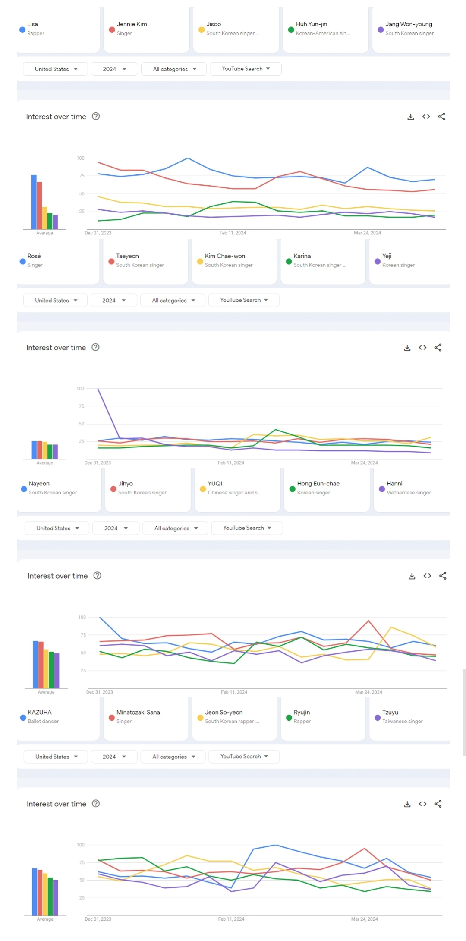Download data for the Lisa and Jennie Kim chart
The width and height of the screenshot is (466, 941).
pyautogui.click(x=411, y=117)
